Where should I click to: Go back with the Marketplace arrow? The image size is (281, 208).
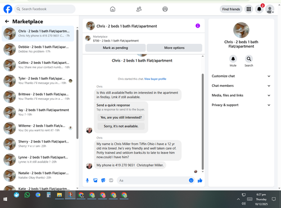(x=7, y=21)
